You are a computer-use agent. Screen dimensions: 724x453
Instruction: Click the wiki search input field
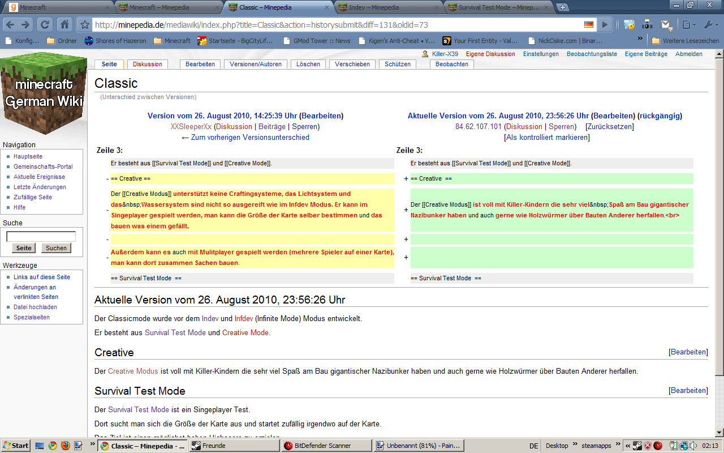coord(41,236)
